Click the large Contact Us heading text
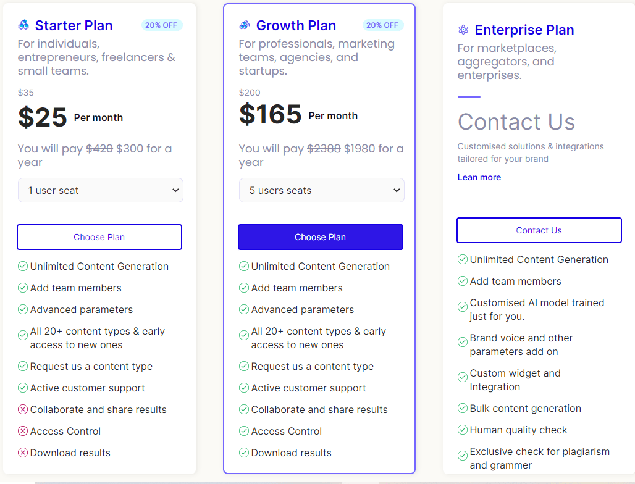Viewport: 635px width, 484px height. (x=516, y=122)
